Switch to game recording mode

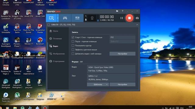click(x=65, y=18)
